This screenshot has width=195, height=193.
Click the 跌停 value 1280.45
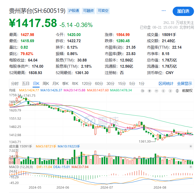point(123,41)
